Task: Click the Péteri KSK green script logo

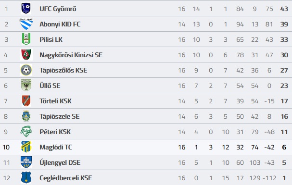Action: point(26,132)
